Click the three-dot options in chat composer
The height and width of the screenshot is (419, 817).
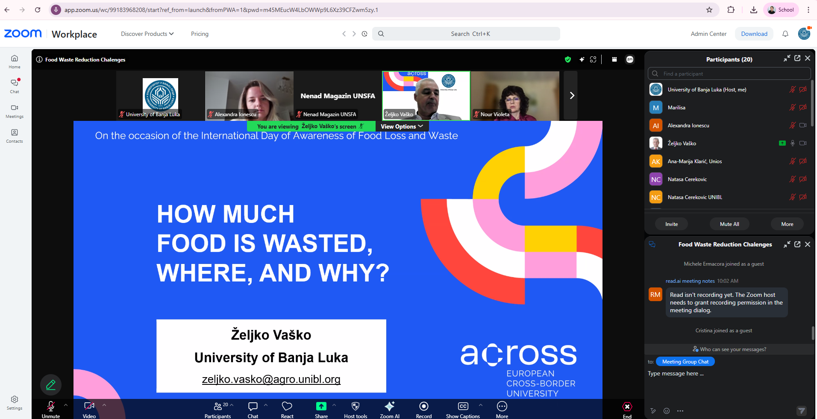[x=680, y=411]
